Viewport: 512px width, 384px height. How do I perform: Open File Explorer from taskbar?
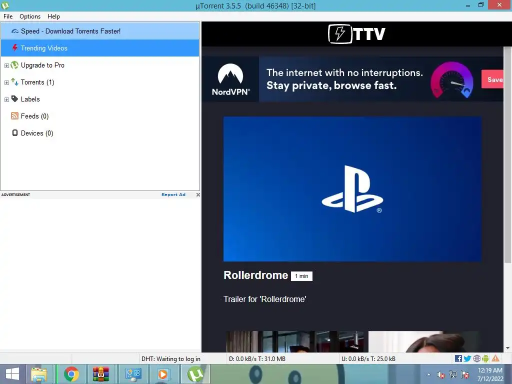[39, 374]
